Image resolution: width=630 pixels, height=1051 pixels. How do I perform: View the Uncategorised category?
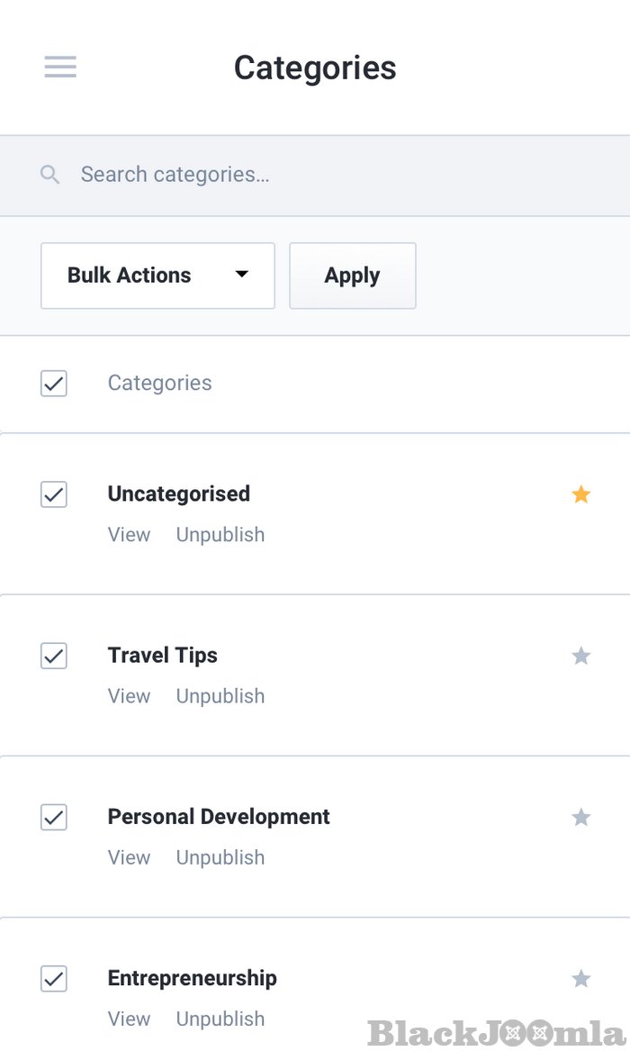pos(129,534)
